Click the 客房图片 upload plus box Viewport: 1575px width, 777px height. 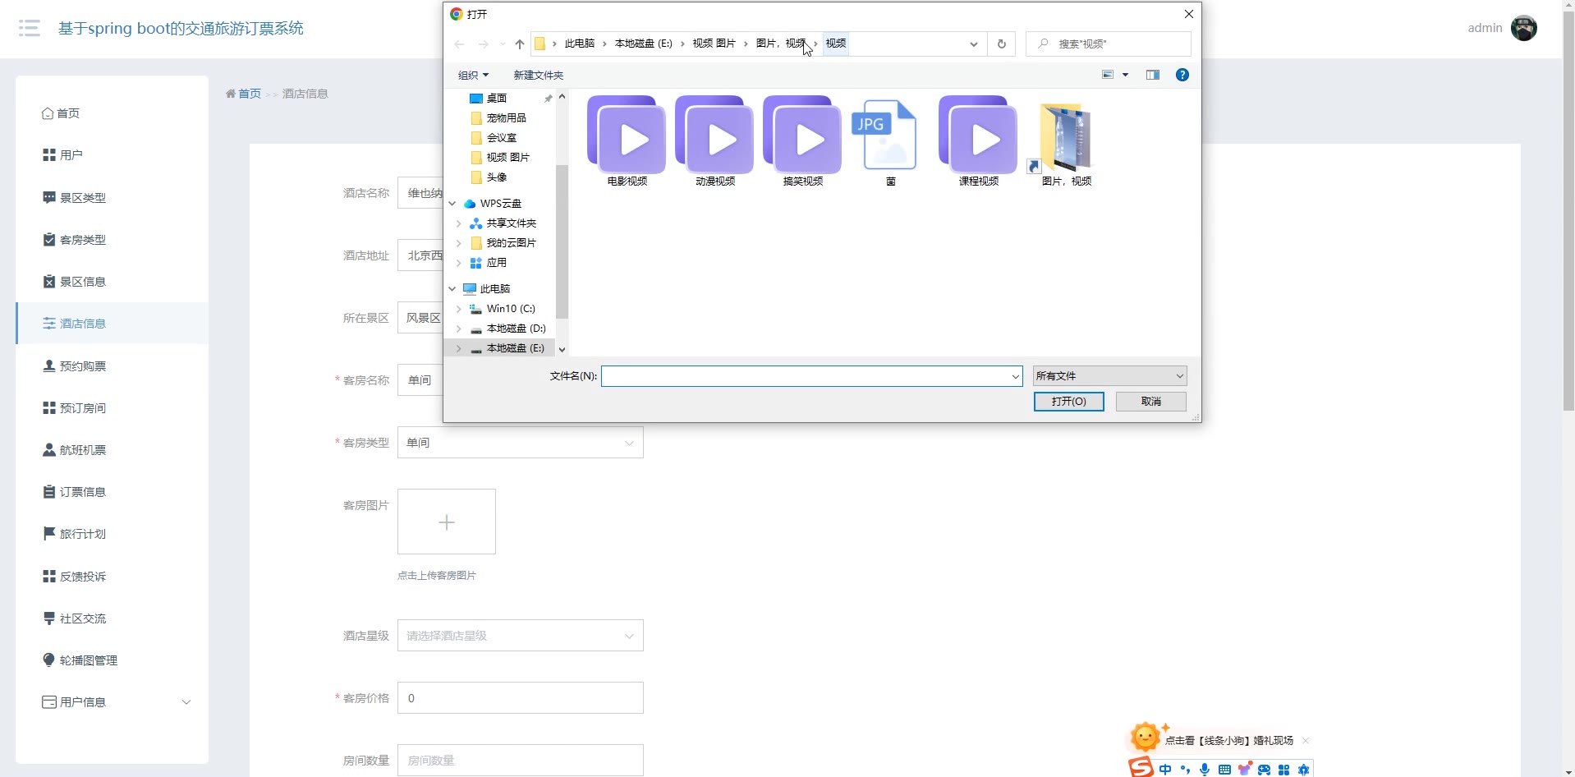447,522
